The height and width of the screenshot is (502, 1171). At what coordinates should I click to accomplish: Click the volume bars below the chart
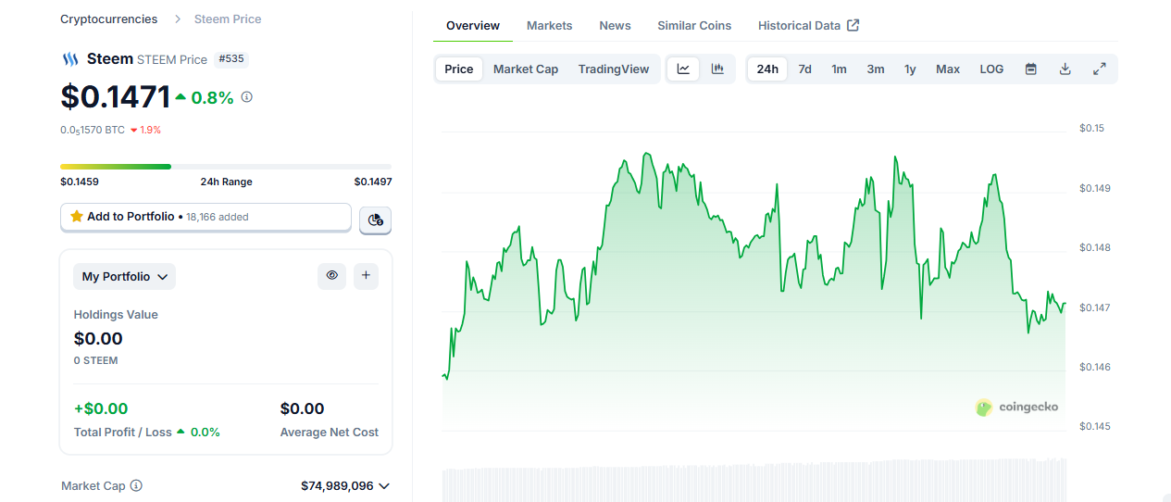click(754, 480)
